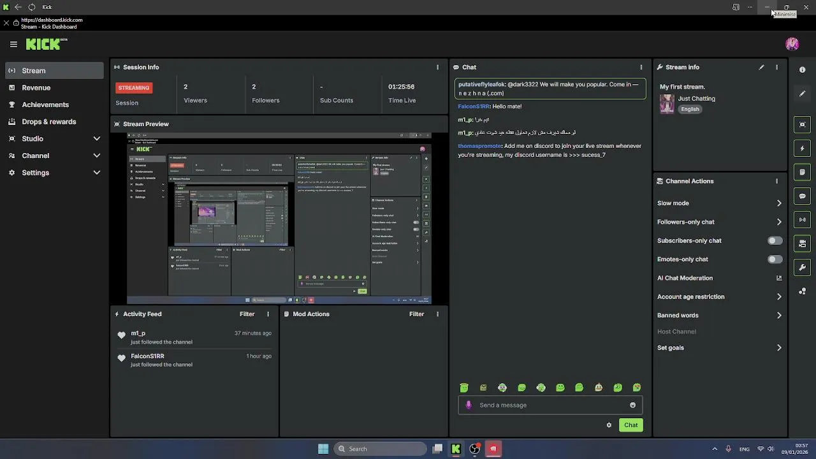The image size is (816, 459).
Task: Insert the white ghost-like emote
Action: coord(598,388)
